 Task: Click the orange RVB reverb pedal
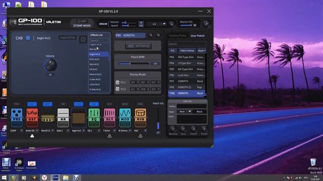140,118
